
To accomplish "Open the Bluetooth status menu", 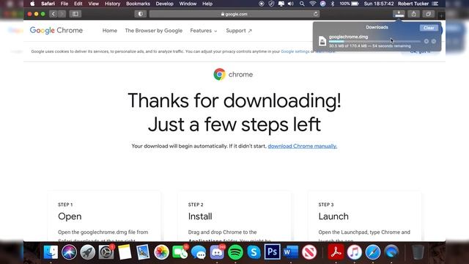I will tap(332, 4).
